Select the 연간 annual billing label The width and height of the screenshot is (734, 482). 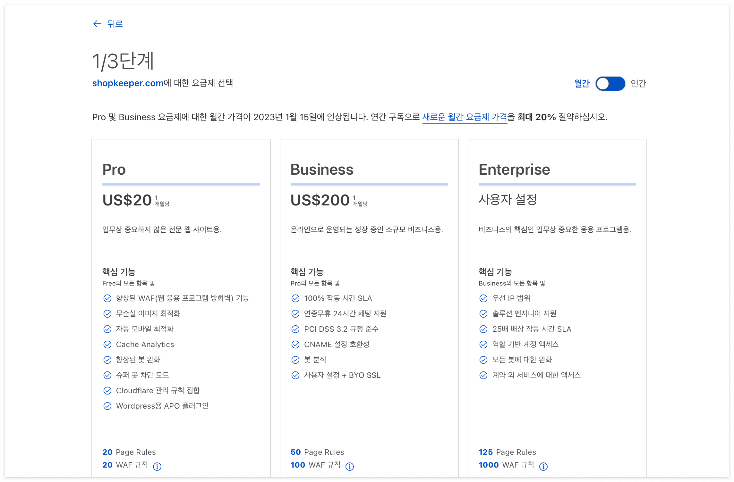638,84
